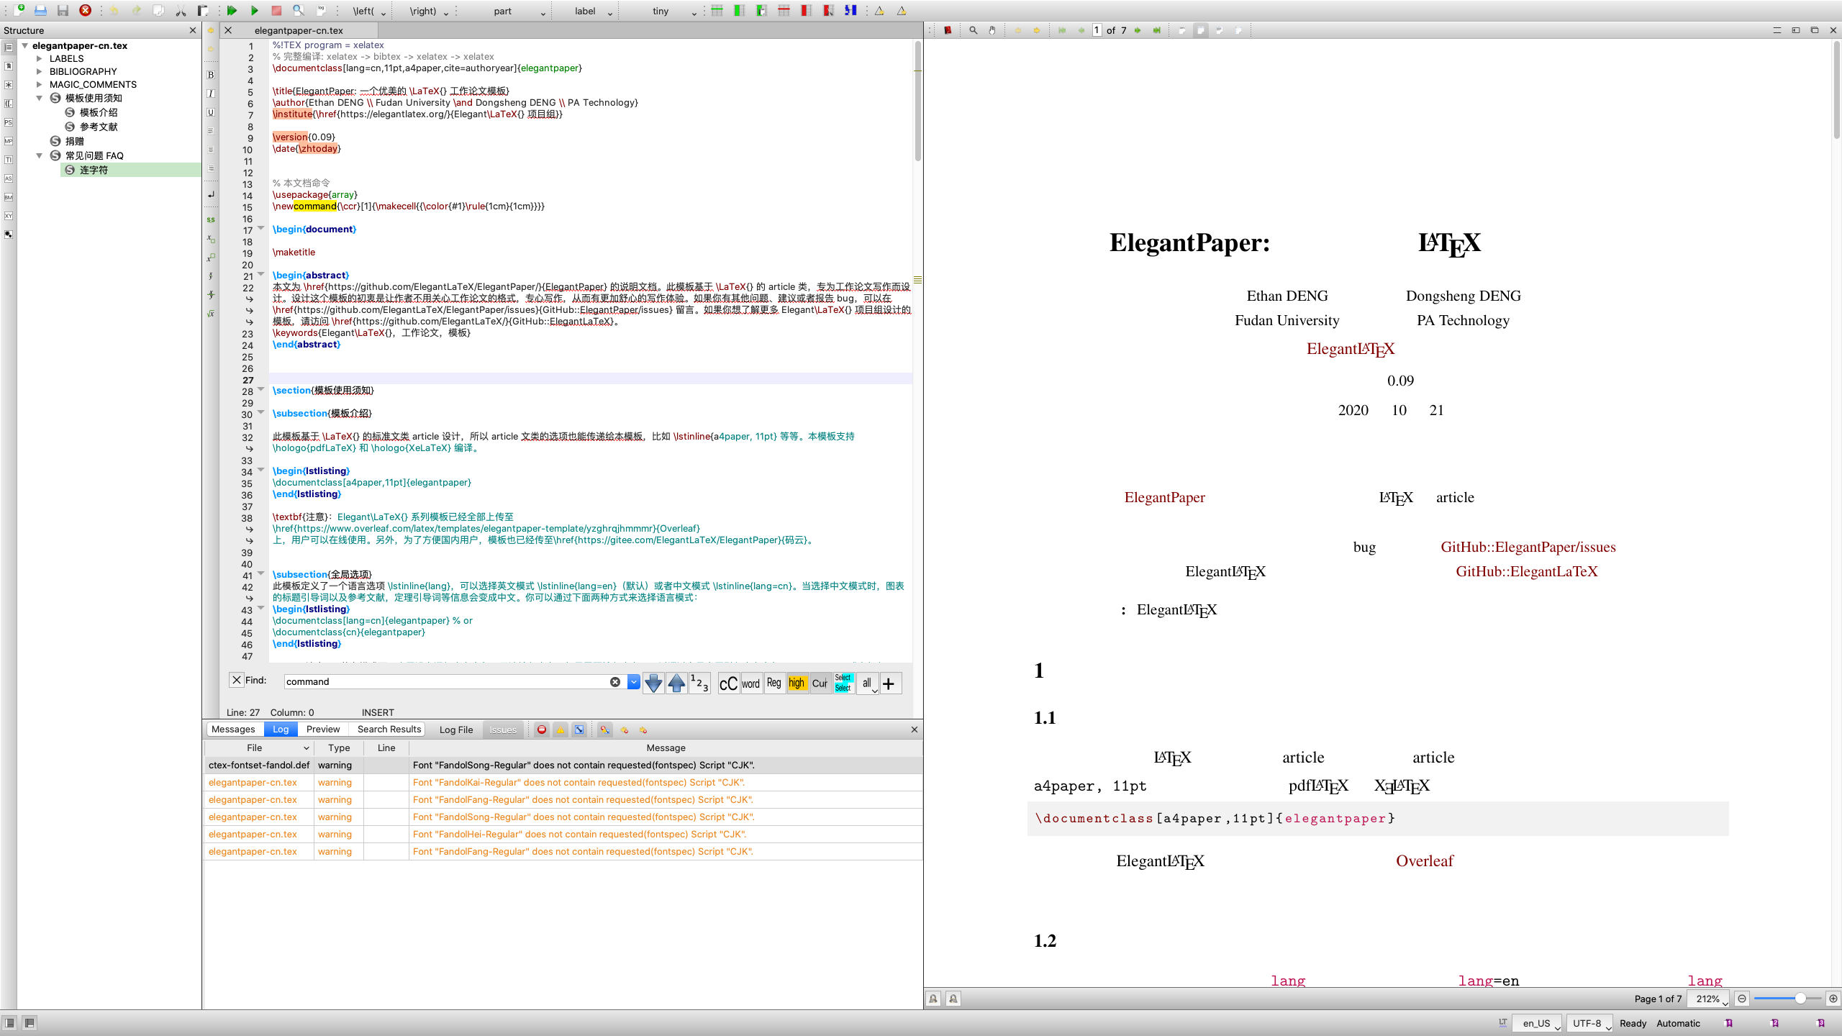Expand the LABELS entry in the Structure tree
Image resolution: width=1842 pixels, height=1036 pixels.
(40, 58)
